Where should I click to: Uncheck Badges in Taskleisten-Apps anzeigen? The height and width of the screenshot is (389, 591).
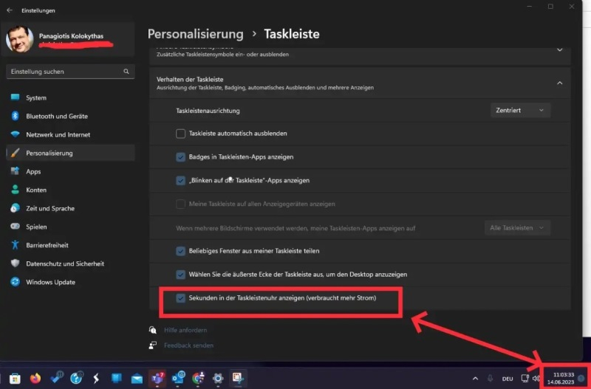[x=180, y=157]
